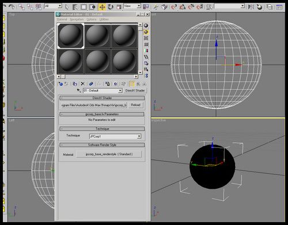Choose Rectangular Selection Region tool
The image size is (288, 225).
(84, 7)
